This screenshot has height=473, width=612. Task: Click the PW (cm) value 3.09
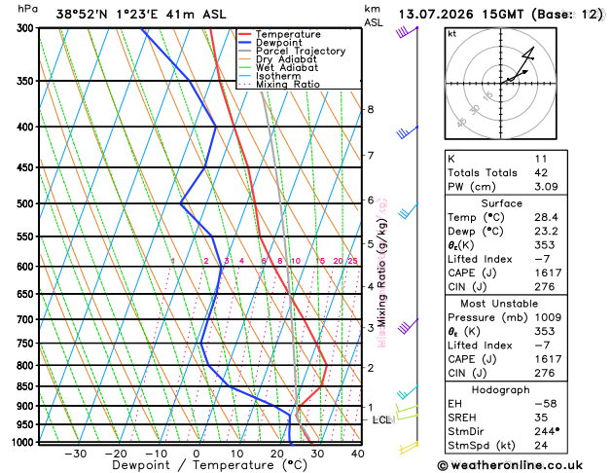point(546,187)
